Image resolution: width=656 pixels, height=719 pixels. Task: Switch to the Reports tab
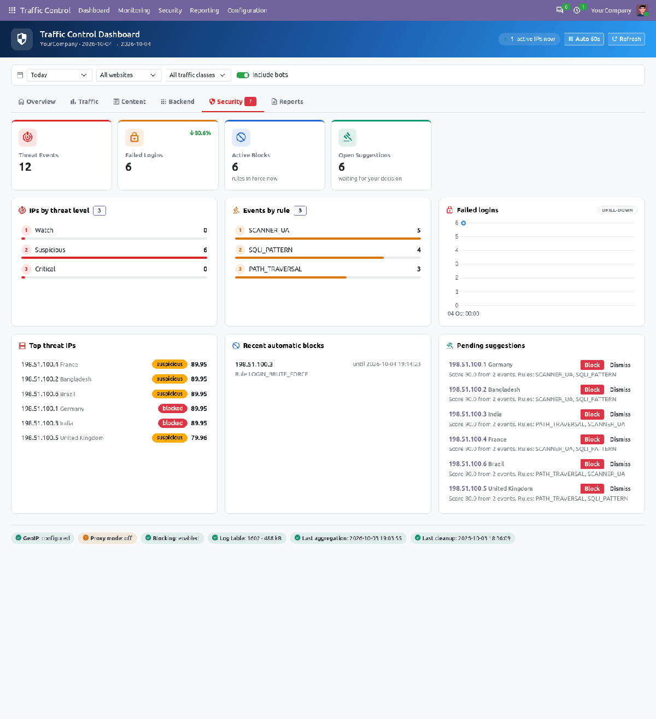(288, 102)
